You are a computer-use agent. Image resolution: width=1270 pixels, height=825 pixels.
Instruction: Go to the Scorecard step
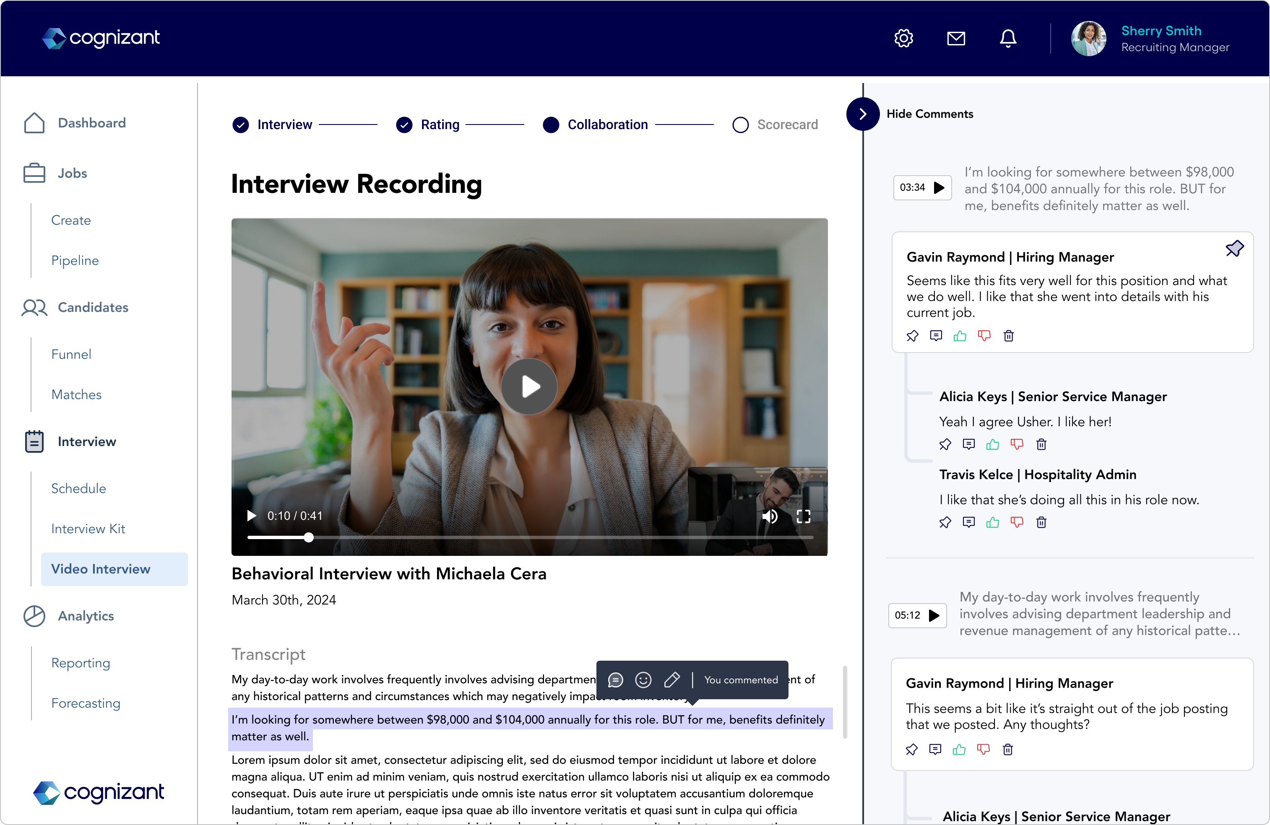(775, 125)
